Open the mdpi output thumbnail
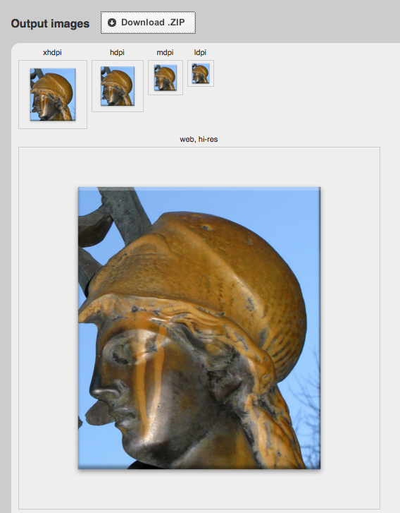The width and height of the screenshot is (400, 513). point(165,78)
